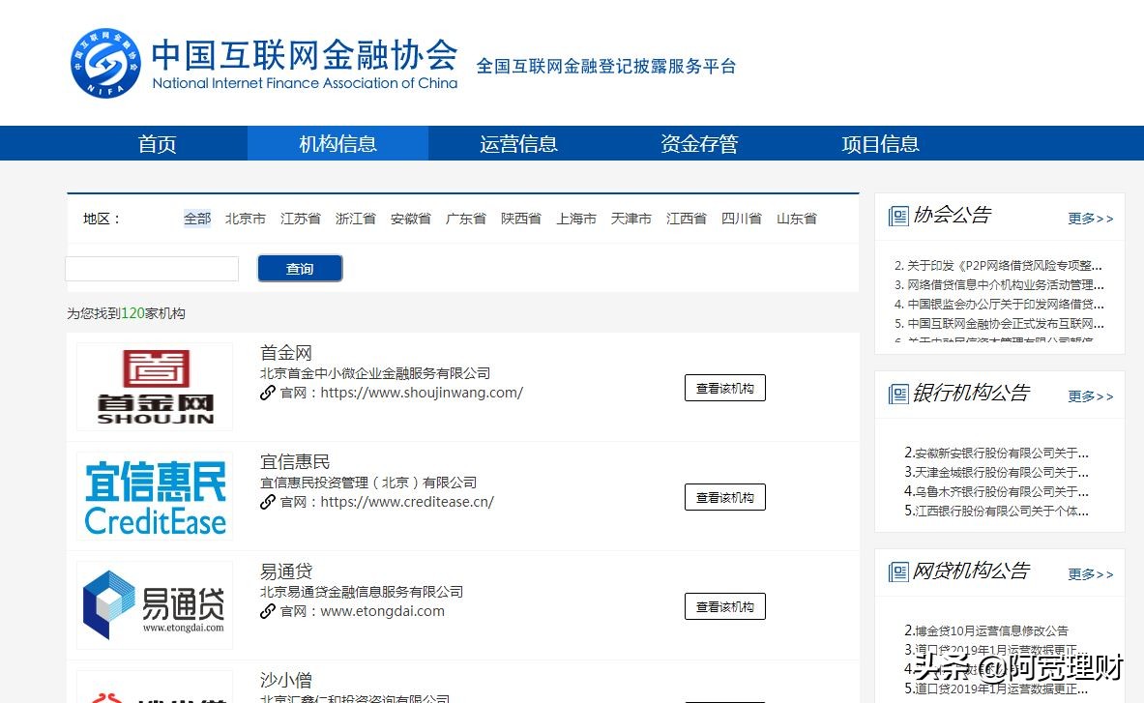This screenshot has height=703, width=1144.
Task: Click the 查询 search button
Action: click(300, 268)
